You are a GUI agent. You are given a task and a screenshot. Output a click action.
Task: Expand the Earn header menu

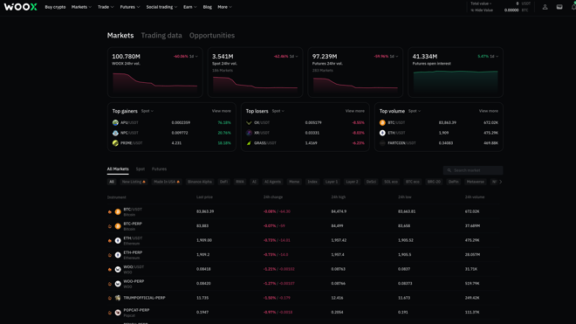[190, 7]
